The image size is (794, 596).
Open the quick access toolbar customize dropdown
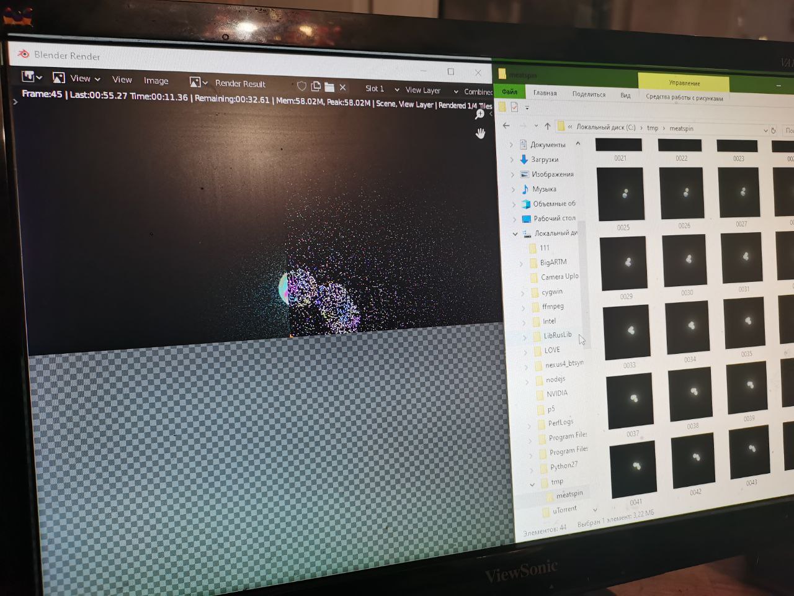point(527,108)
